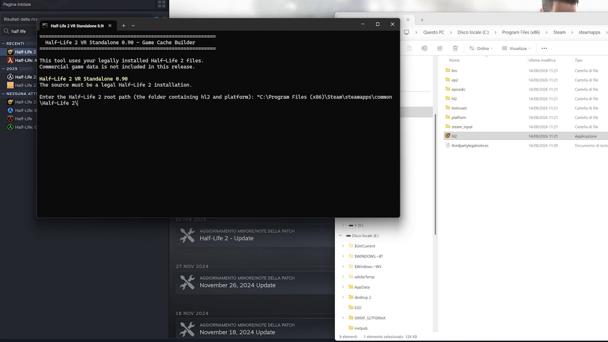608x342 pixels.
Task: Click the Paste icon in Explorer toolbar
Action: pyautogui.click(x=409, y=48)
